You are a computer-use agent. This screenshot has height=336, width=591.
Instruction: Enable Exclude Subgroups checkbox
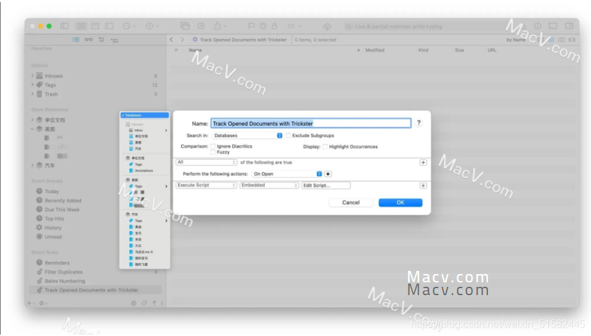tap(289, 135)
